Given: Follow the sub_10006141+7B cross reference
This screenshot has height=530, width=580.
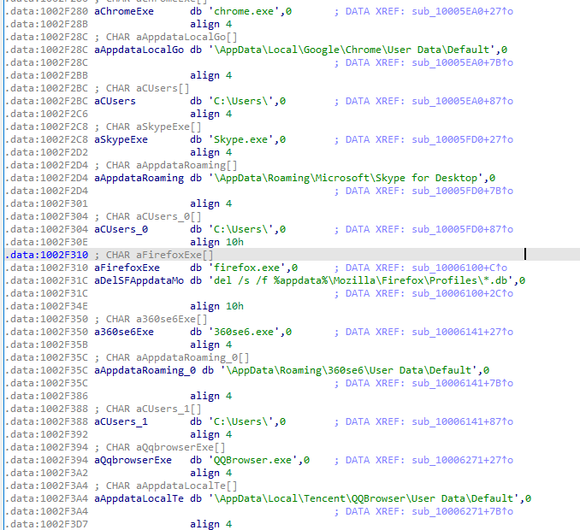Looking at the screenshot, I should [462, 383].
